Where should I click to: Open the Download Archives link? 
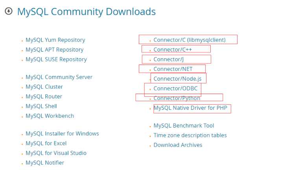[178, 145]
